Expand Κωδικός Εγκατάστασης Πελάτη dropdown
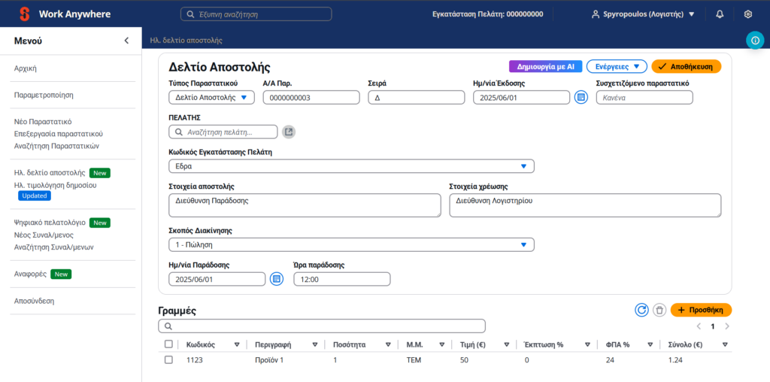The width and height of the screenshot is (770, 382). click(x=351, y=166)
